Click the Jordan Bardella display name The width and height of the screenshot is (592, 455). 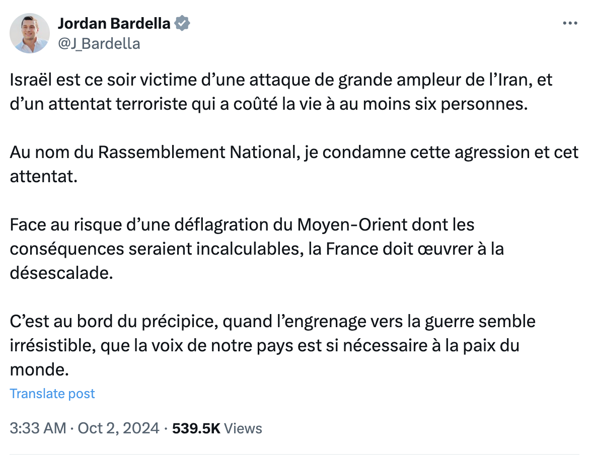pos(114,24)
